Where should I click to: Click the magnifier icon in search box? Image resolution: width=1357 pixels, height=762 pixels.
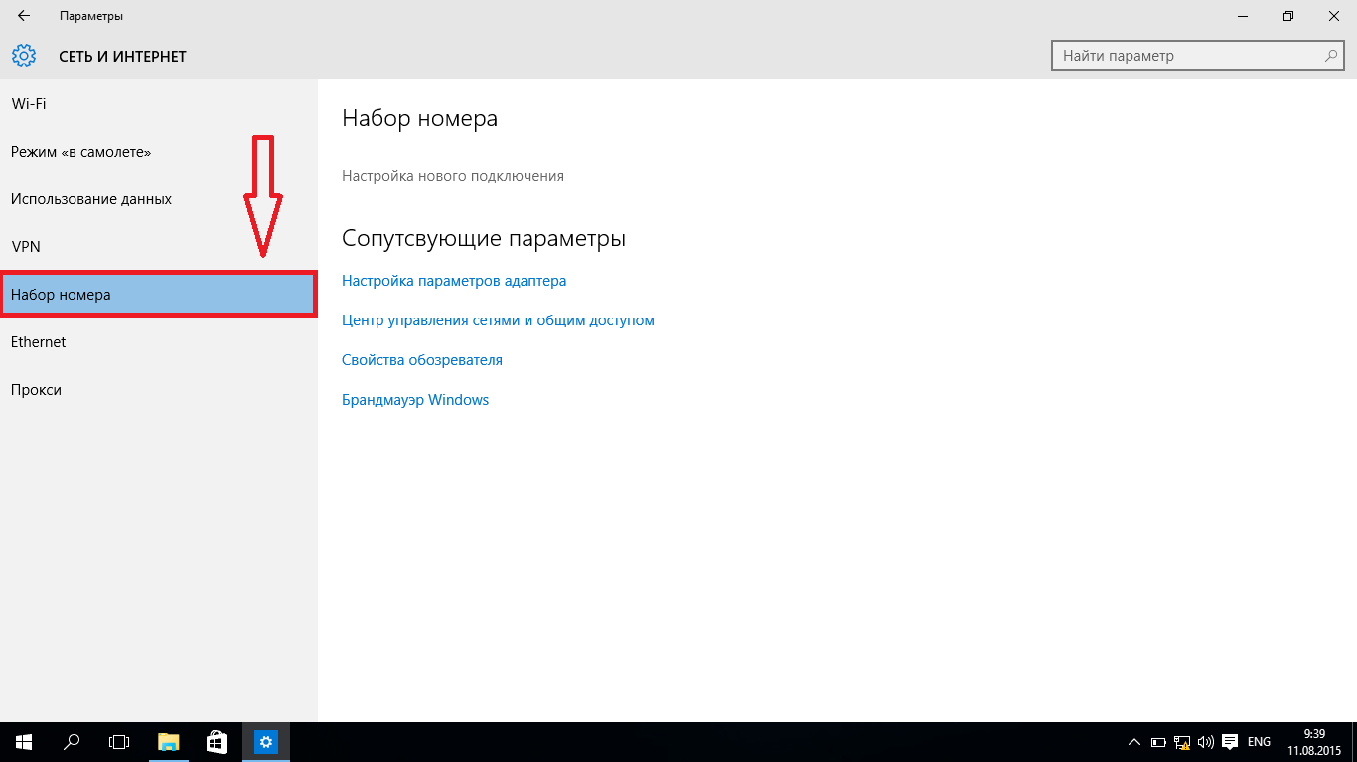pyautogui.click(x=1332, y=56)
